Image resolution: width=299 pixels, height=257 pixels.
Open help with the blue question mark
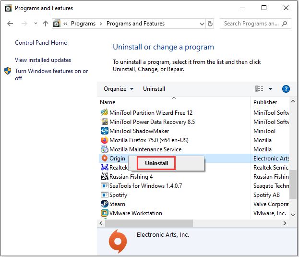286,89
